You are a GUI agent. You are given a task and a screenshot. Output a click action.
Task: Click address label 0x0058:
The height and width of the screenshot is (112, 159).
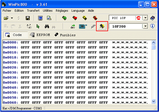click(x=10, y=98)
